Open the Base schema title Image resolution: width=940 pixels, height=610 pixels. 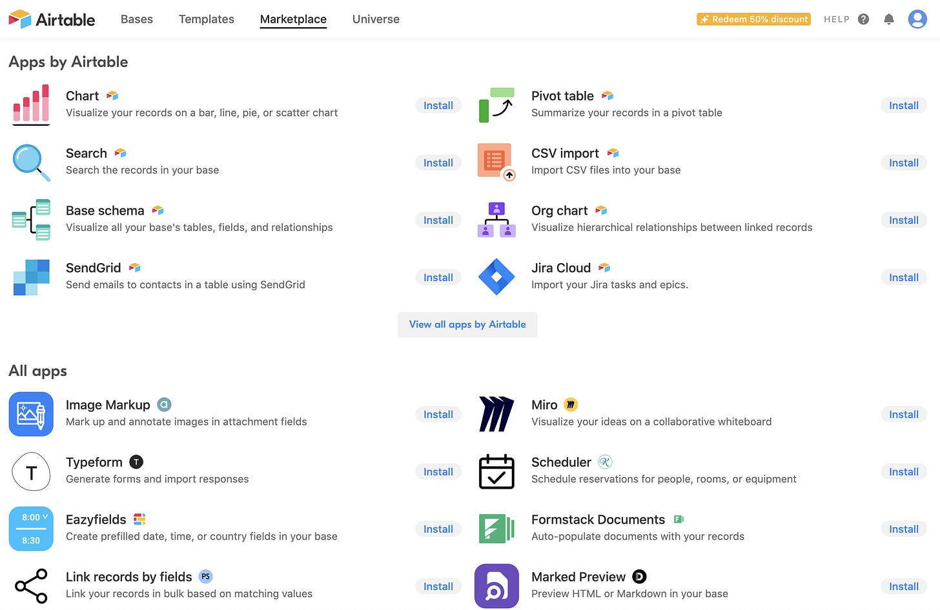coord(105,211)
